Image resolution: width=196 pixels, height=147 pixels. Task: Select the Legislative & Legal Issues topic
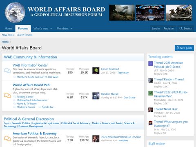[x=46, y=123]
